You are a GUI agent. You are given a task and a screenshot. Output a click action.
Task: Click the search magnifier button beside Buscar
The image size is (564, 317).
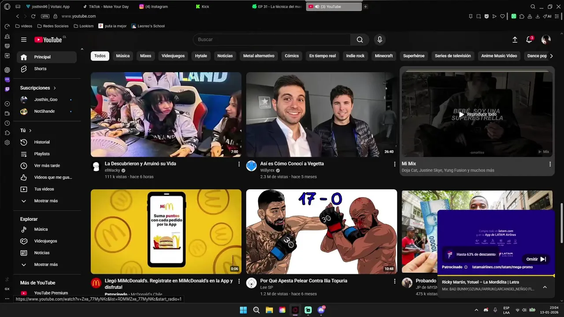point(360,40)
